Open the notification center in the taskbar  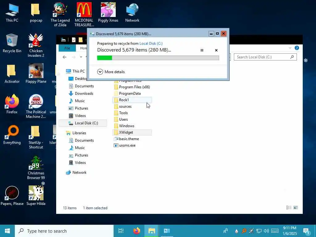306,231
